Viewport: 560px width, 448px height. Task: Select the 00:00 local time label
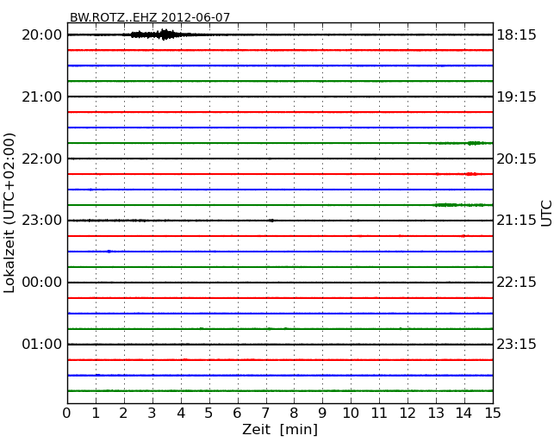[42, 283]
